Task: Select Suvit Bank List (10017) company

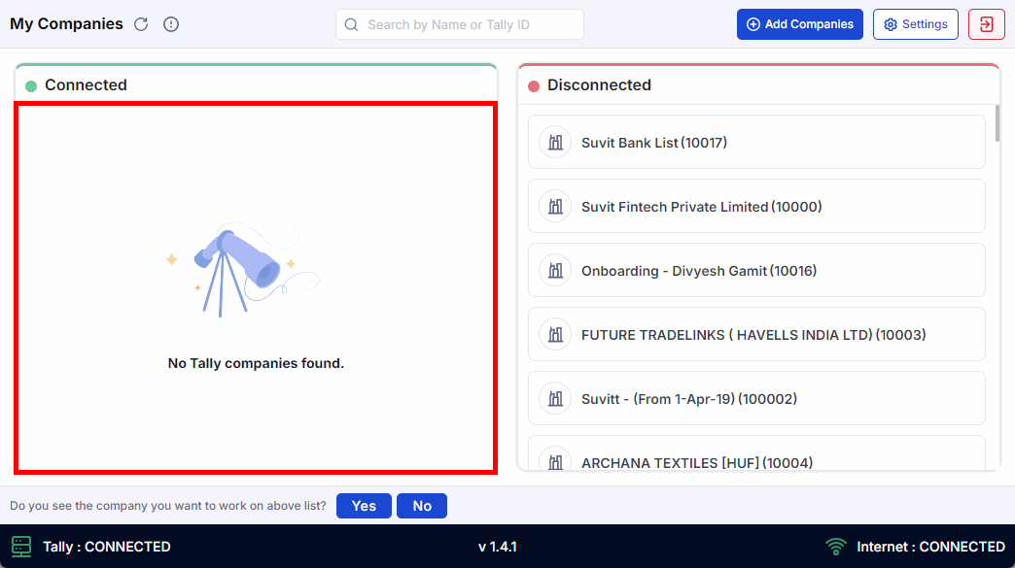Action: [x=756, y=142]
